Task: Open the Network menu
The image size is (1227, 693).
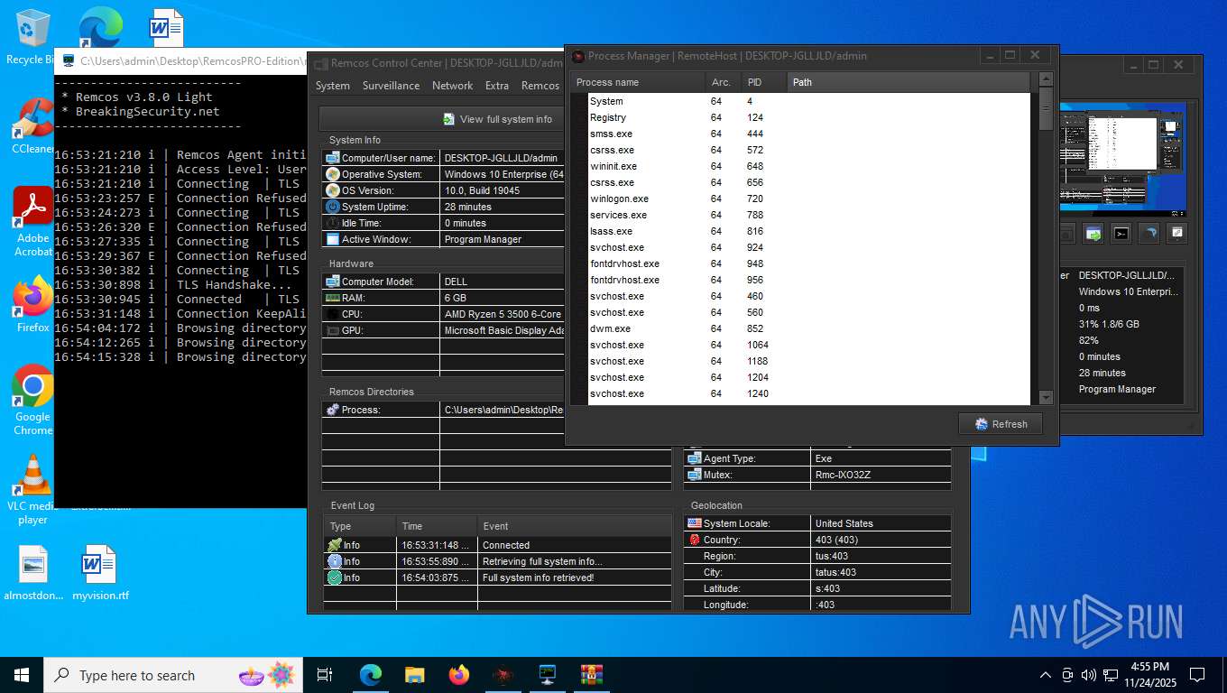Action: (x=452, y=86)
